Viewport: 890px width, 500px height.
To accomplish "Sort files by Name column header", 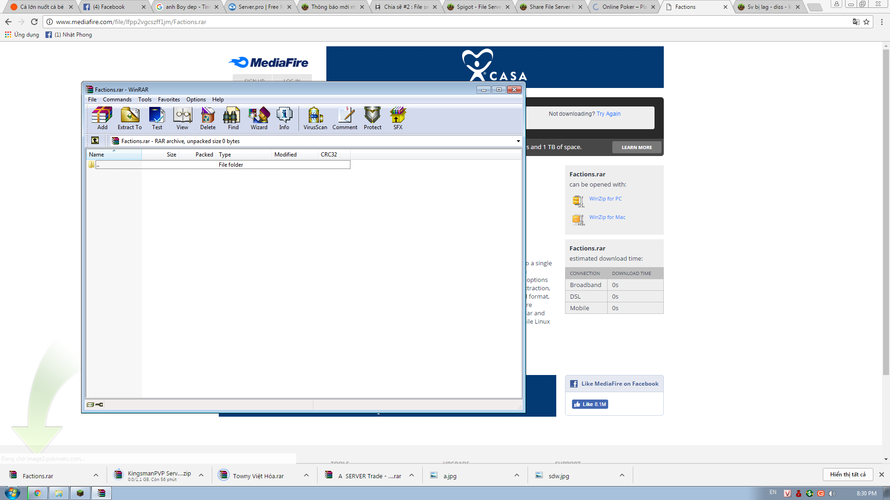I will pos(114,155).
